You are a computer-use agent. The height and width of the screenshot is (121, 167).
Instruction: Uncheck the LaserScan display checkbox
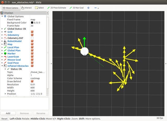(x=32, y=57)
